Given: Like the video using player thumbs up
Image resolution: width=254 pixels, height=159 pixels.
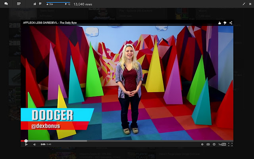Looking at the screenshot, I should point(219,23).
